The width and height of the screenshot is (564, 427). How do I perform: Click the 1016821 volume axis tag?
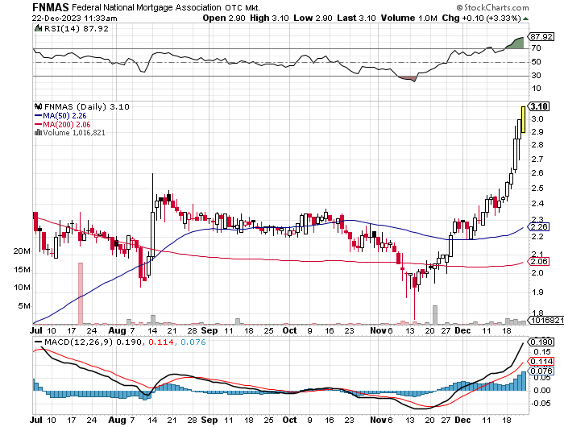click(545, 320)
